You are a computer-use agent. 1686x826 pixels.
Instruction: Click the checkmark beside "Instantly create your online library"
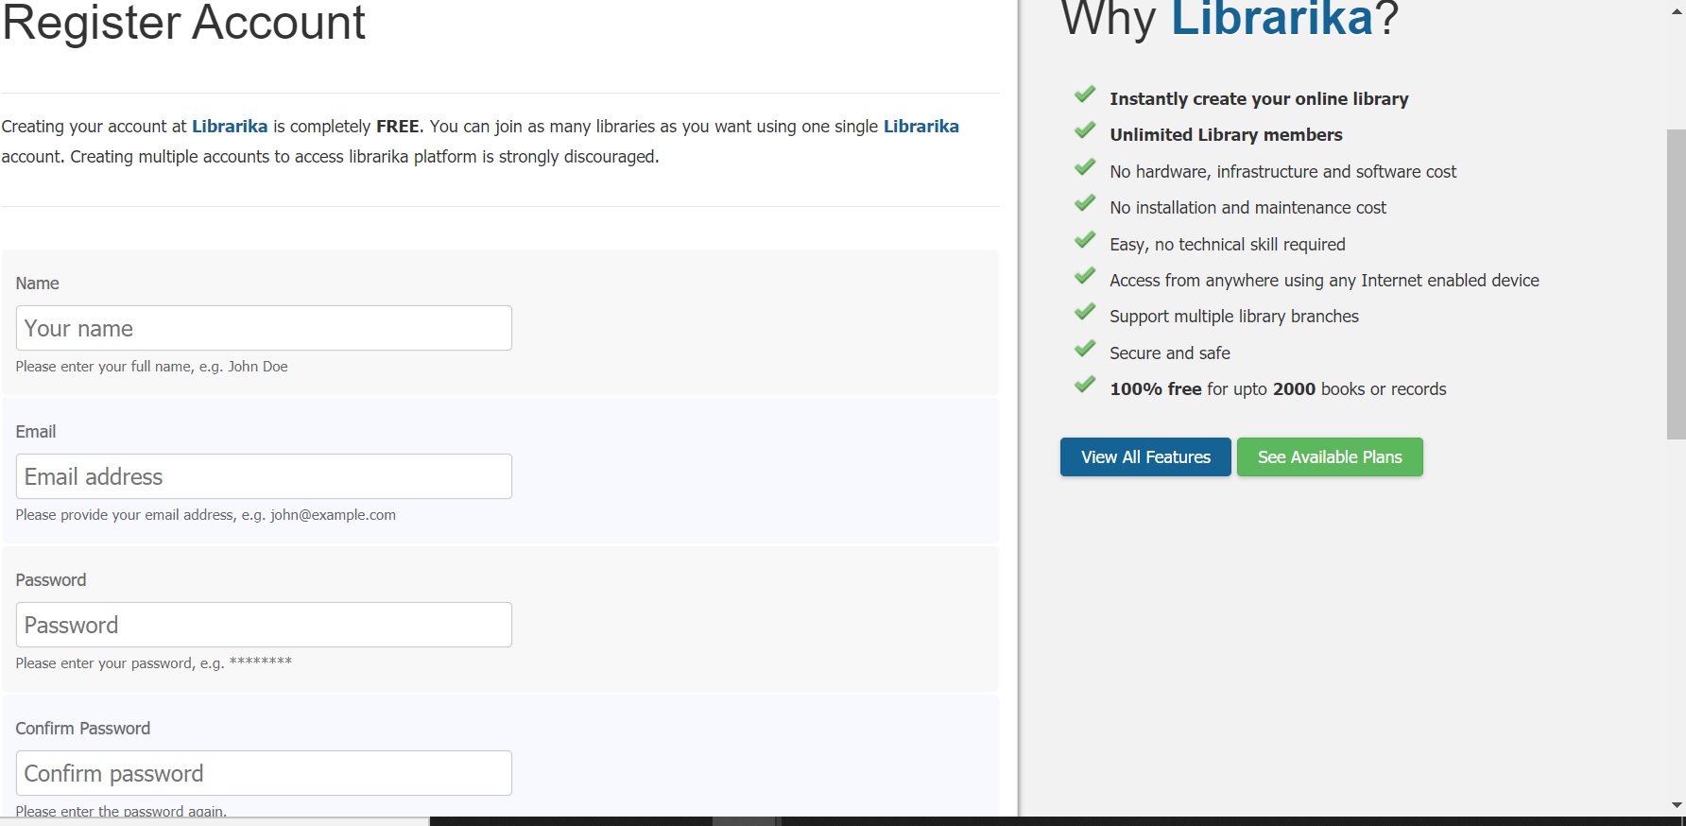1085,95
